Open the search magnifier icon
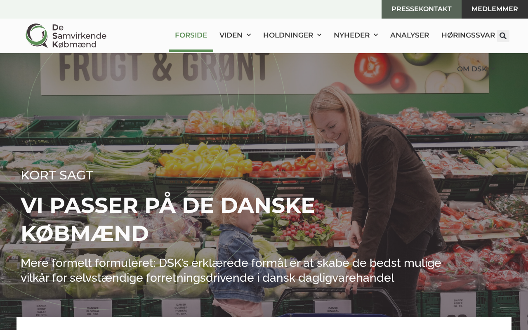 503,36
